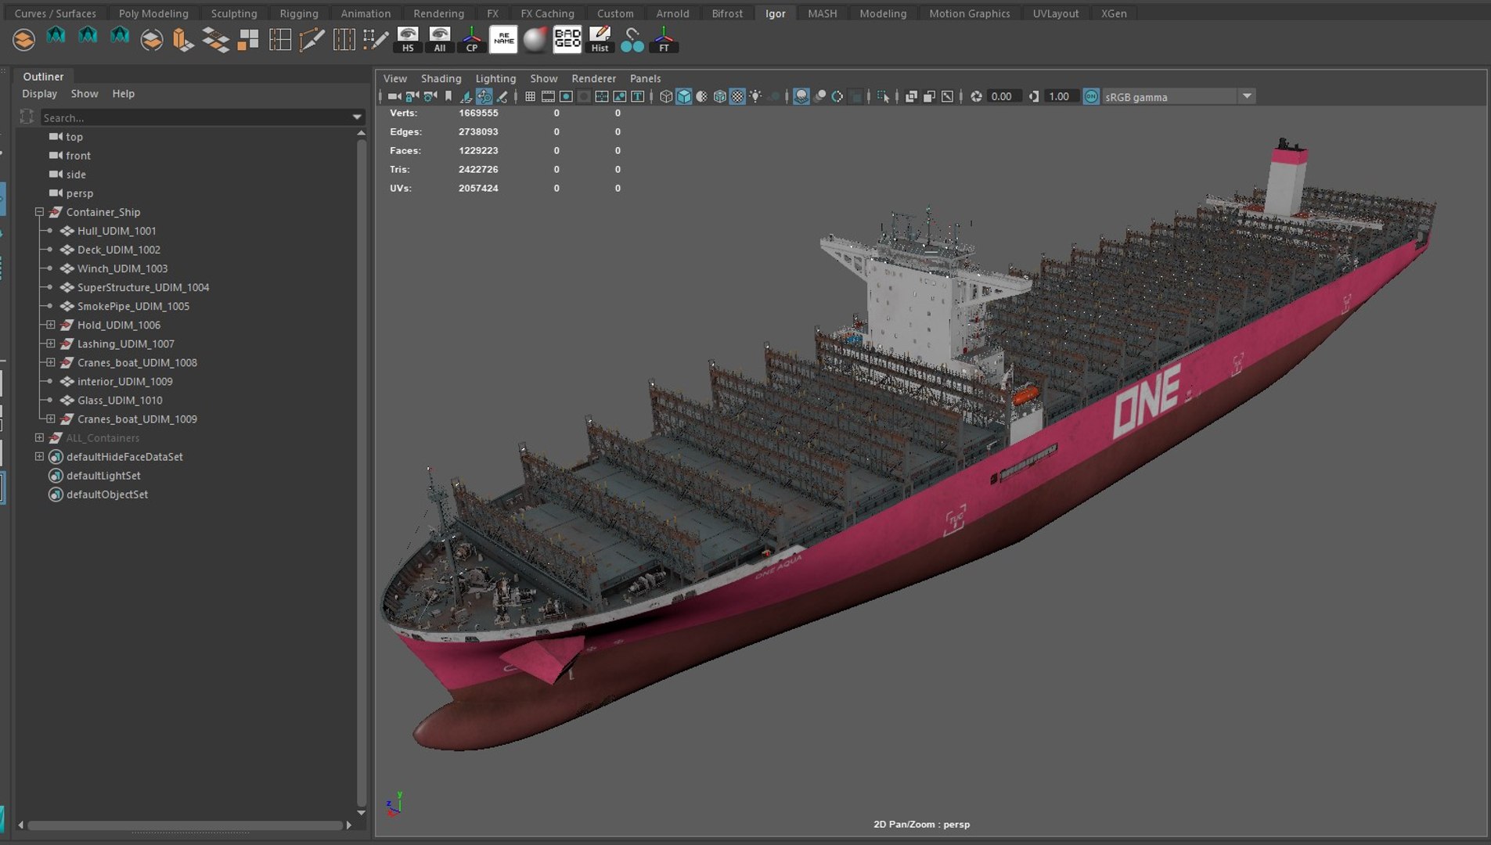This screenshot has height=845, width=1491.
Task: Select SuperStructure_UDIM_1004 in the Outliner
Action: [x=142, y=287]
